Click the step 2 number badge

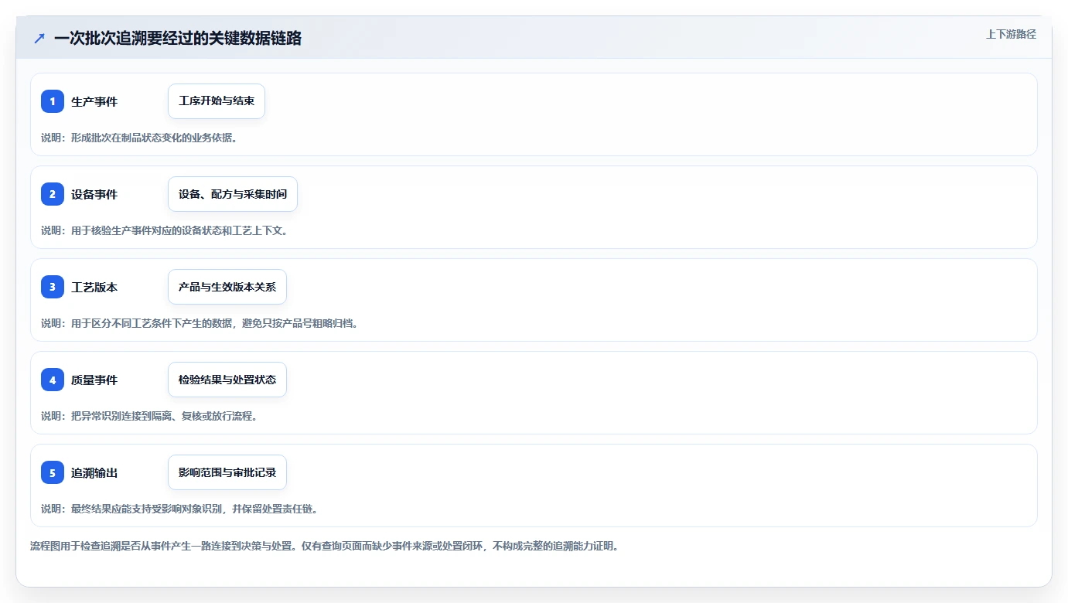53,194
